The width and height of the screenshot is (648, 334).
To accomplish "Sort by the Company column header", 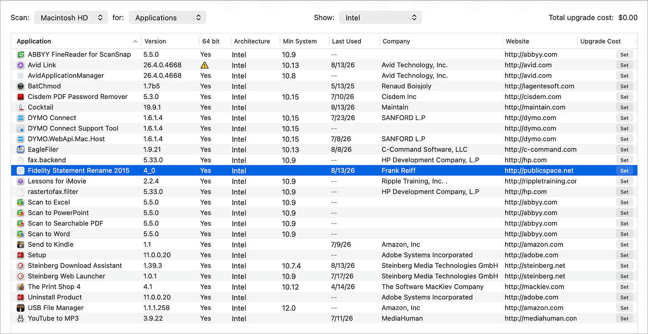I will pos(441,41).
